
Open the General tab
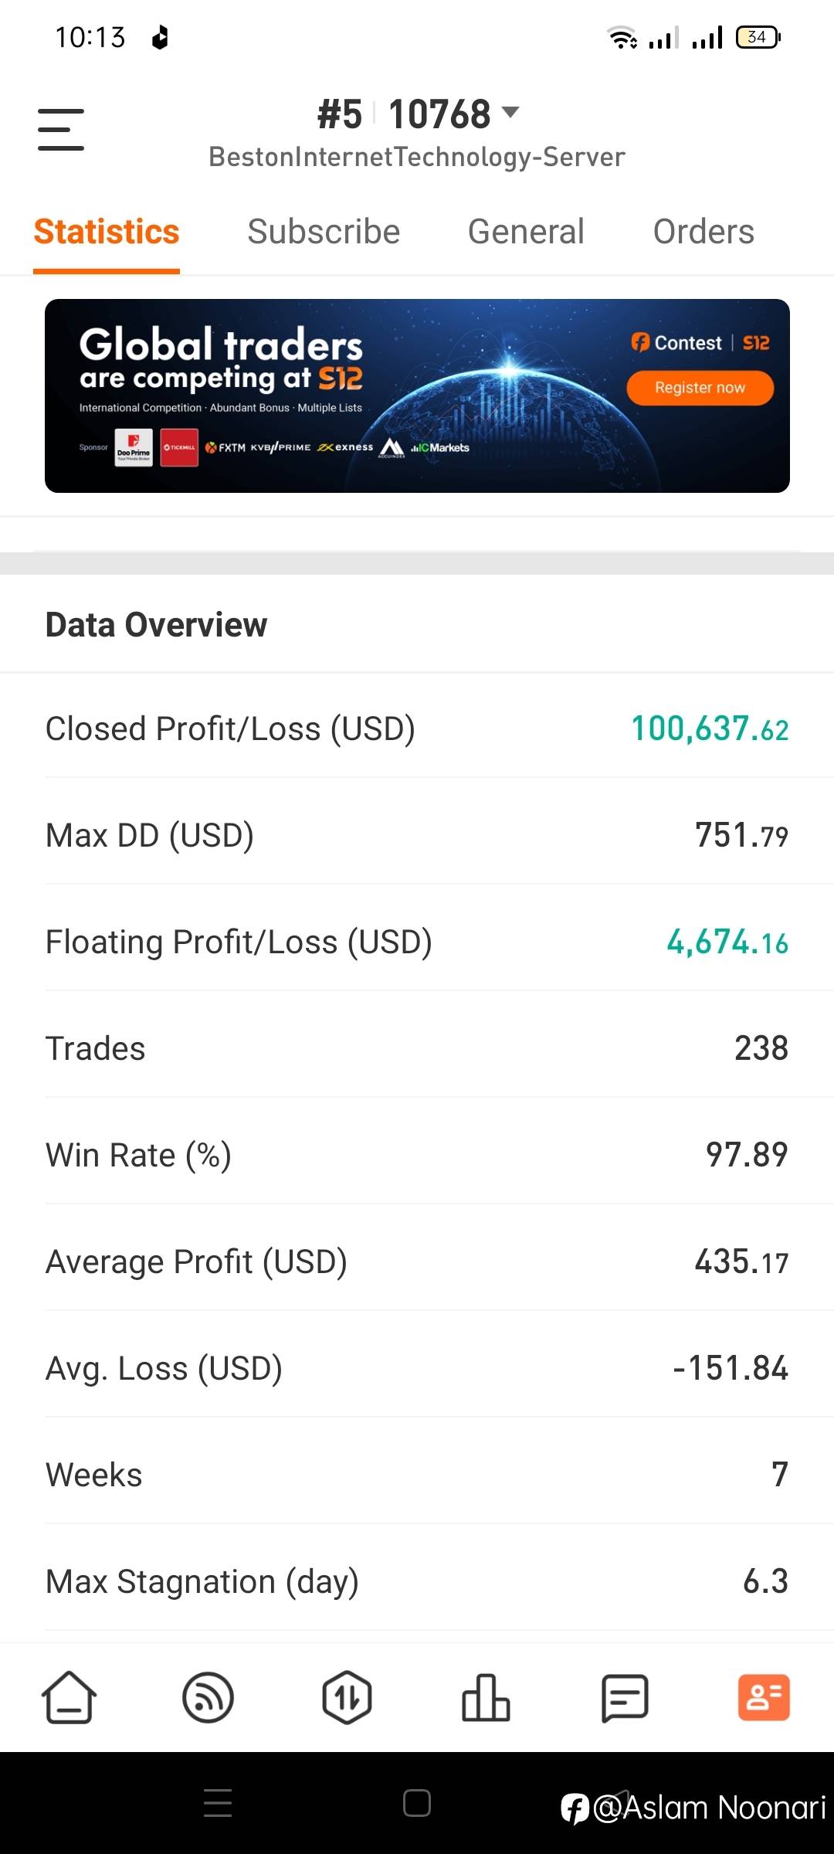(526, 232)
